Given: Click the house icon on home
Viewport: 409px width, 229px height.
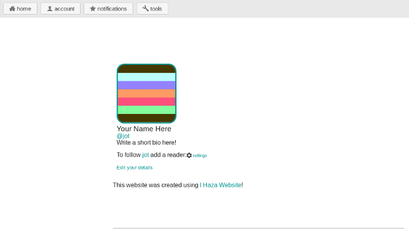Looking at the screenshot, I should 12,9.
